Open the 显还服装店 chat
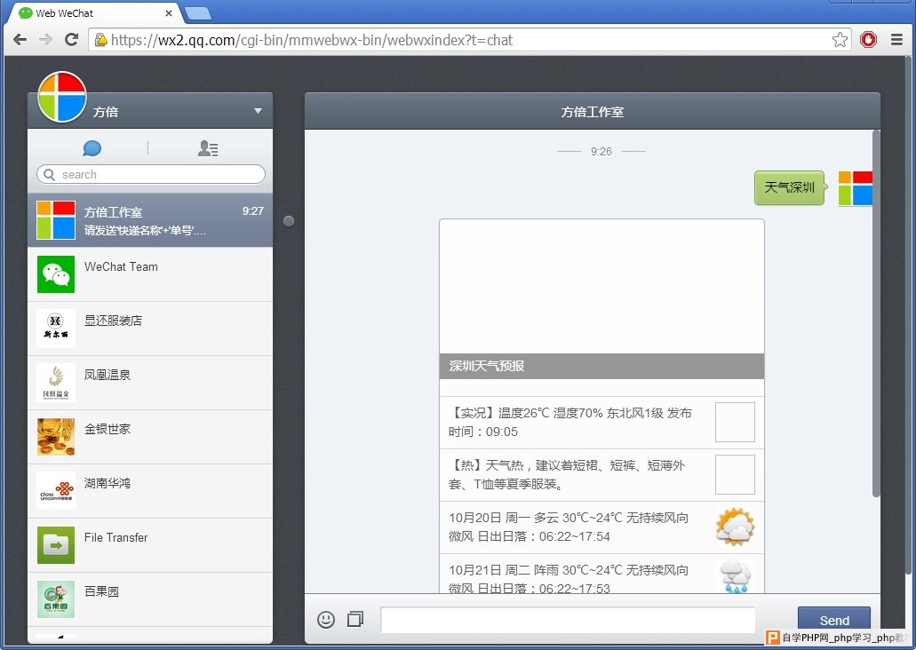Screen dimensions: 916x650 point(150,329)
